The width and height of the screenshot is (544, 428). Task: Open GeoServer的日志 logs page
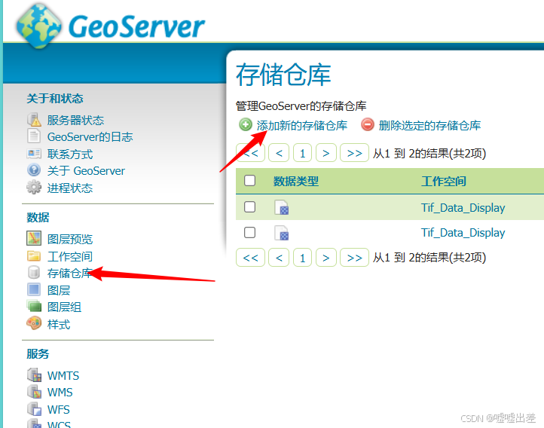[90, 136]
